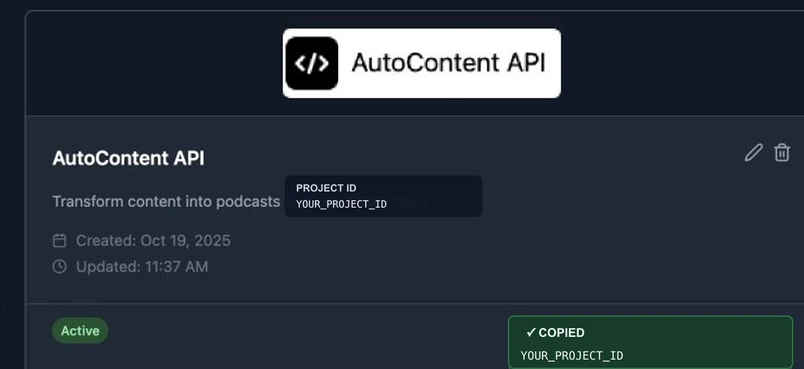Click the AutoContent API text in logo banner
Screen dimensions: 804x369
pyautogui.click(x=448, y=63)
